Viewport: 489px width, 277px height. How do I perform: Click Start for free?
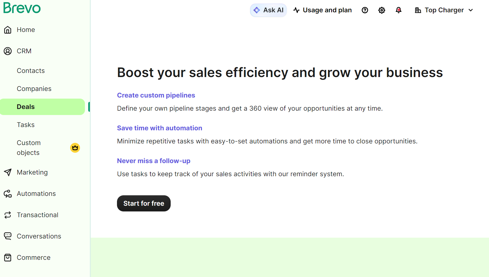[x=144, y=203]
